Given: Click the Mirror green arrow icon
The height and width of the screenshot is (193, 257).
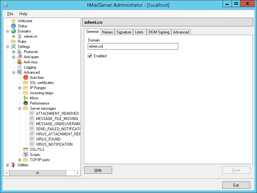Looking at the screenshot, I should [x=26, y=98].
